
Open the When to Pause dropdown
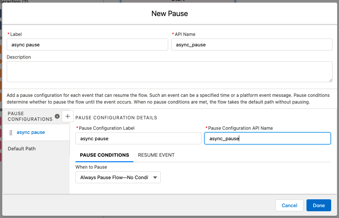click(x=118, y=177)
